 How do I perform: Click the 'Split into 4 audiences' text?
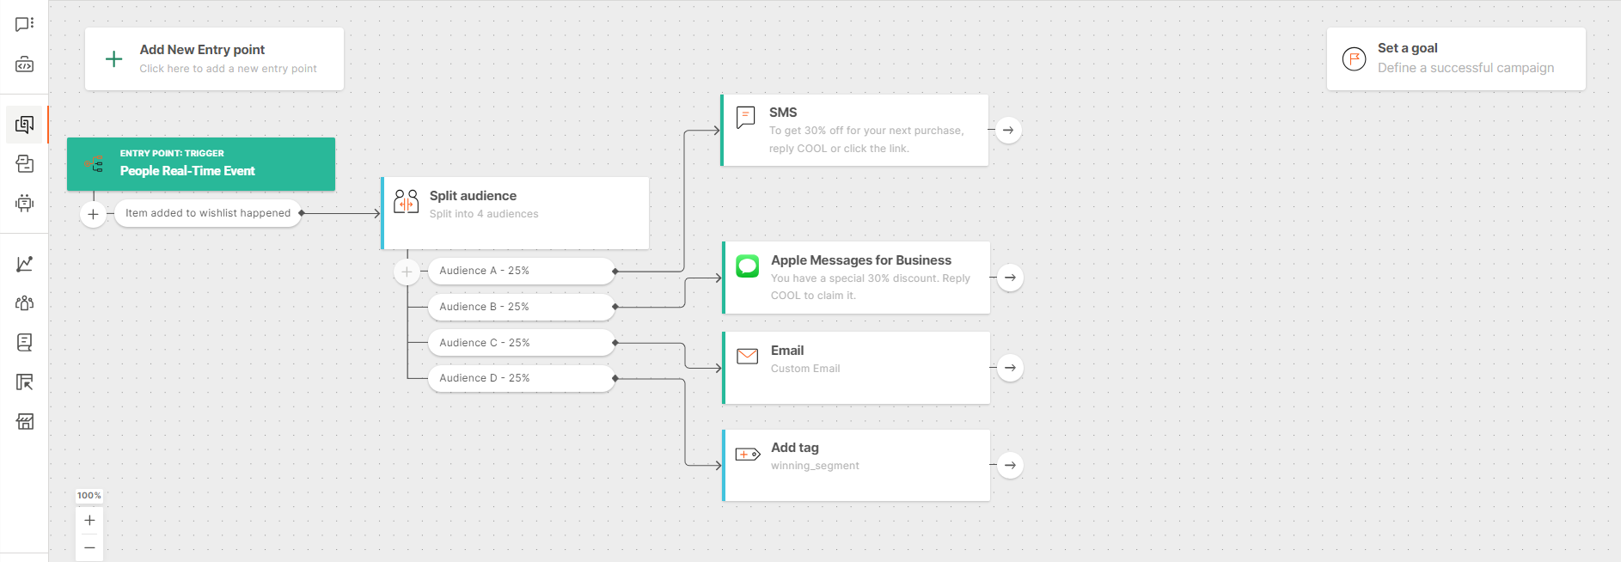[x=484, y=214]
